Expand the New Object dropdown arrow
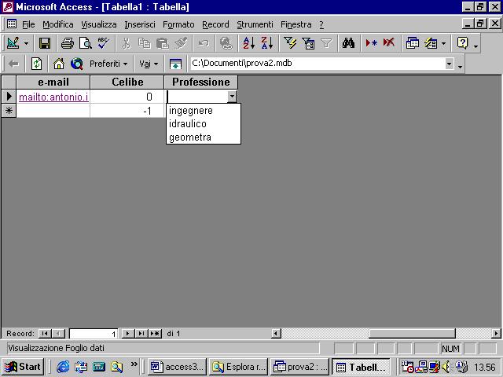The image size is (503, 377). [443, 43]
